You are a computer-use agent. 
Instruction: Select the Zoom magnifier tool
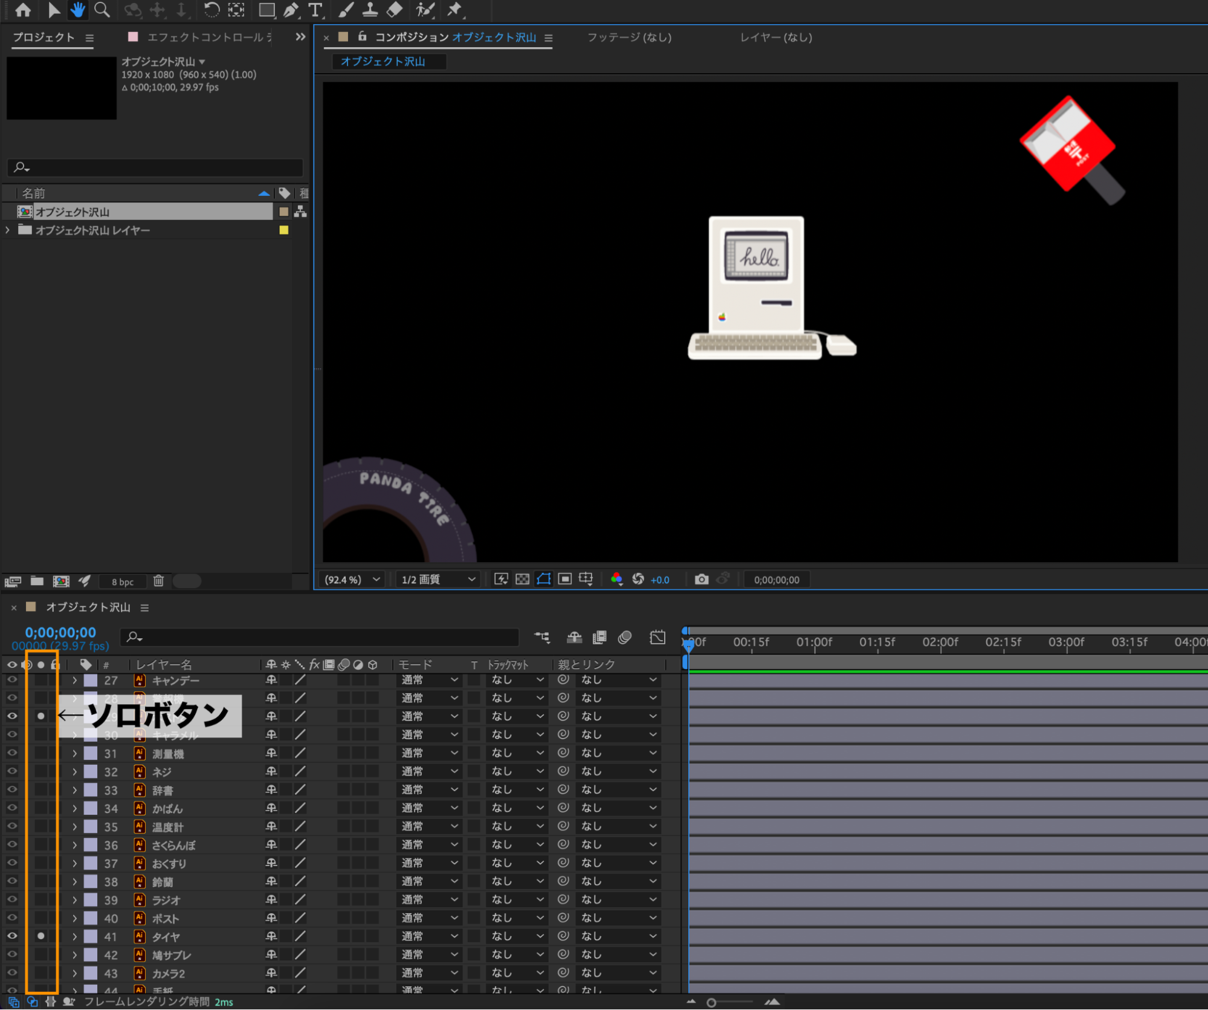(x=102, y=10)
